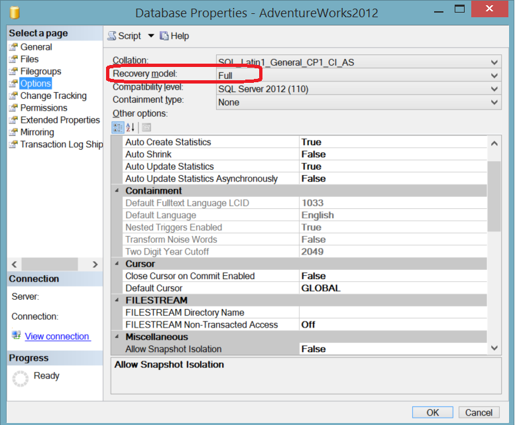The height and width of the screenshot is (425, 515).
Task: Select the Options page
Action: (x=36, y=84)
